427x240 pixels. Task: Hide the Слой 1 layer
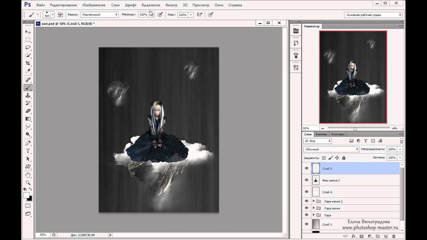pyautogui.click(x=307, y=224)
